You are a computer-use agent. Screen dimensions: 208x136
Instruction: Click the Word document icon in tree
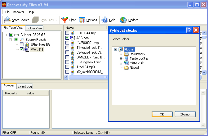(27, 49)
